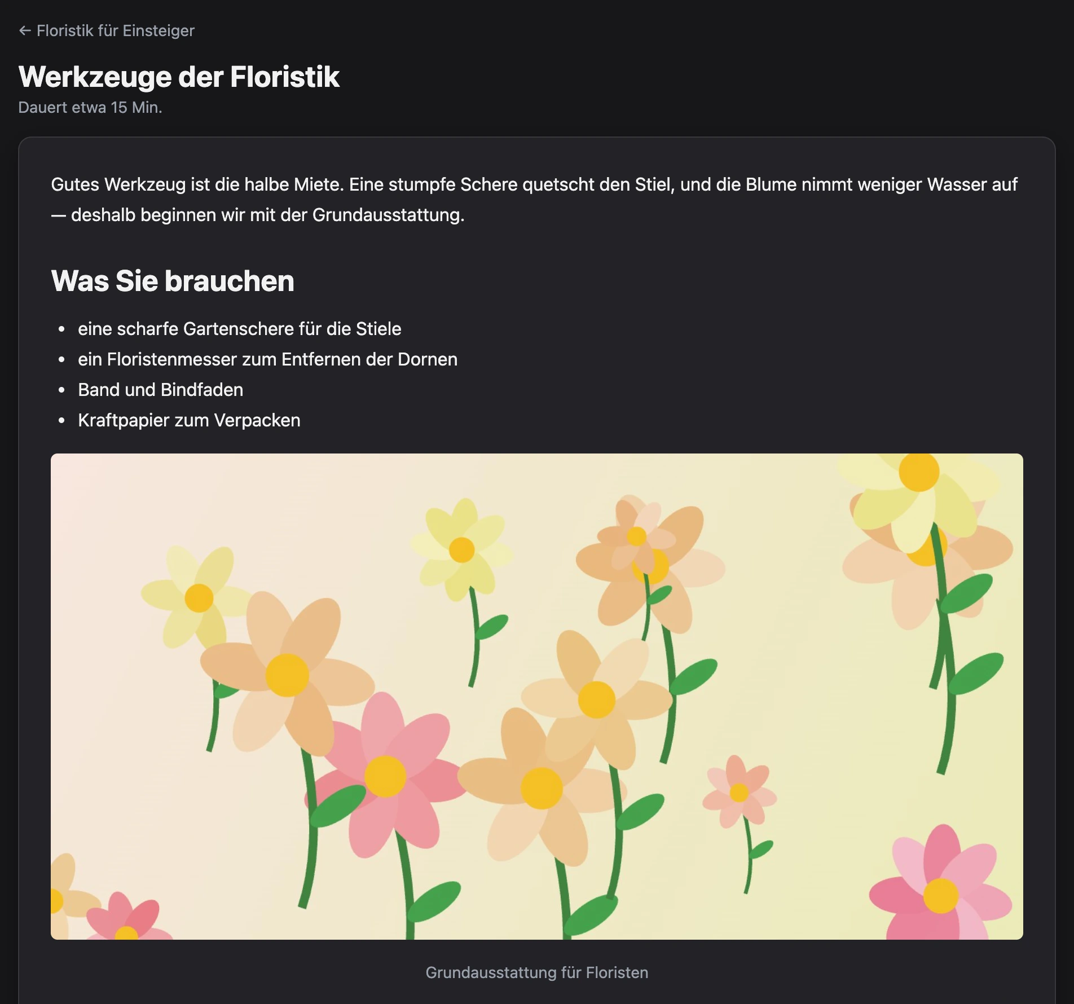
Task: Click the Dauert etwa 15 Min. duration label
Action: click(90, 107)
